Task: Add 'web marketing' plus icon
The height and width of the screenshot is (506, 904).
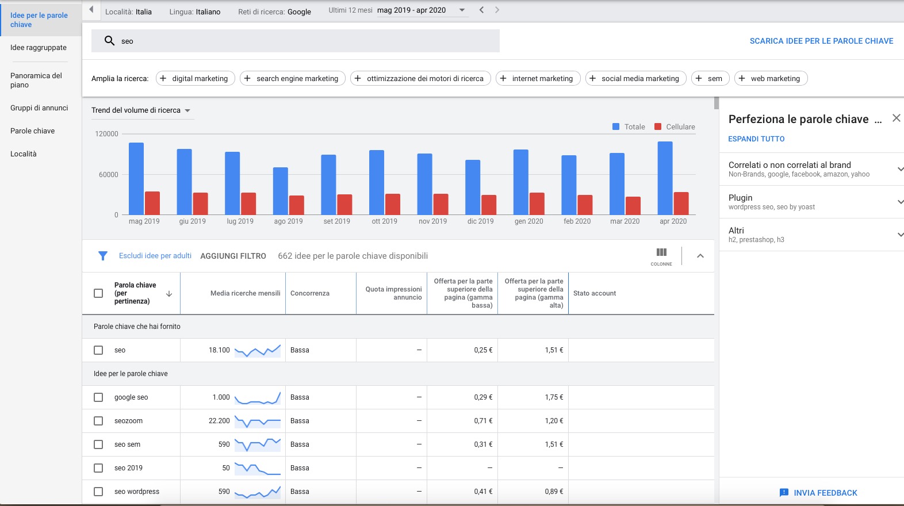Action: tap(742, 78)
